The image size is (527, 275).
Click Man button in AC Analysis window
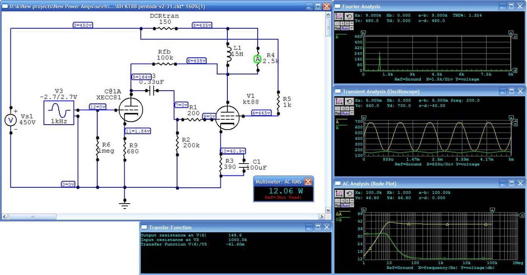pos(337,206)
